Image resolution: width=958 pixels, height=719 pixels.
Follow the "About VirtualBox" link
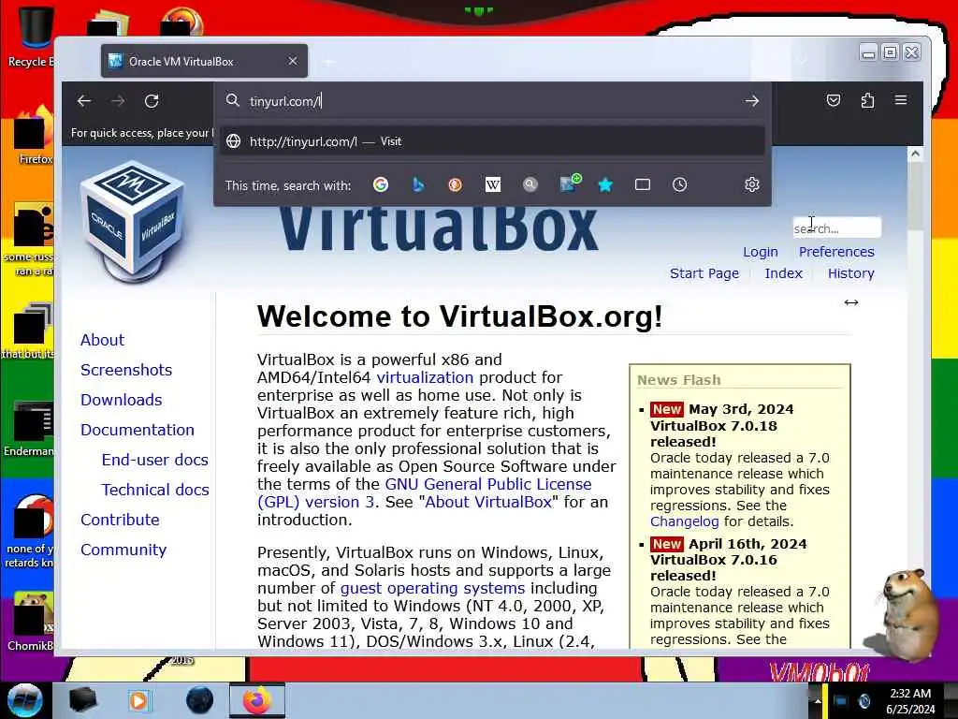point(488,502)
